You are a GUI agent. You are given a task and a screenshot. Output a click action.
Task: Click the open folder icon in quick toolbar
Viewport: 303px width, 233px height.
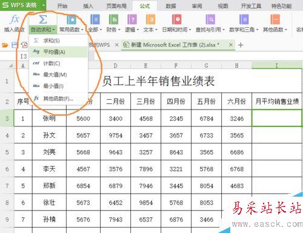(x=5, y=45)
